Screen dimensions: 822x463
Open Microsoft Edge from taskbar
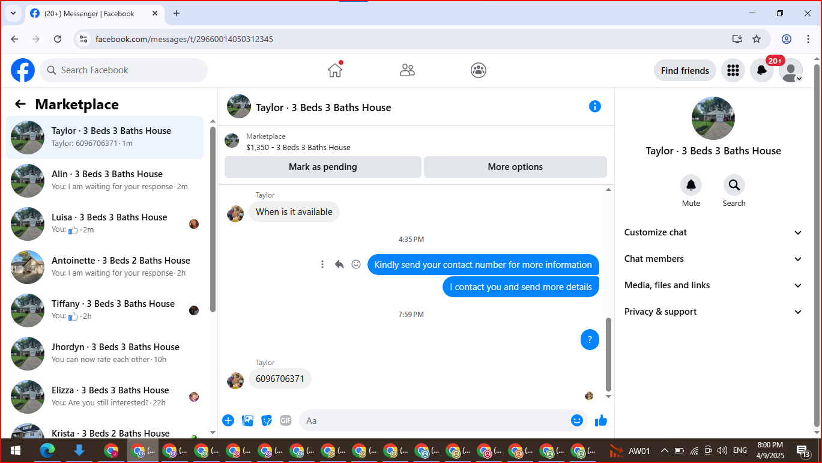pyautogui.click(x=47, y=450)
